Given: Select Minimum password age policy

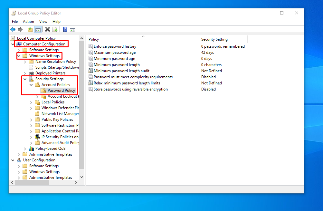Looking at the screenshot, I should tap(114, 59).
